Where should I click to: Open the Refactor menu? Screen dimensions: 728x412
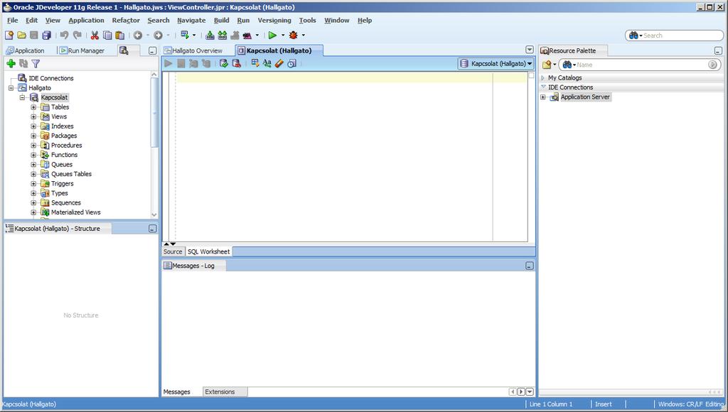click(x=126, y=21)
